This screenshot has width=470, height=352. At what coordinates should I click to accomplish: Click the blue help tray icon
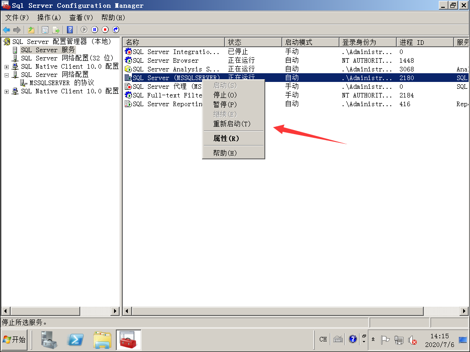click(x=353, y=339)
